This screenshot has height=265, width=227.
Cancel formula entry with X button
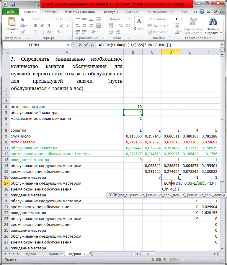click(x=80, y=45)
